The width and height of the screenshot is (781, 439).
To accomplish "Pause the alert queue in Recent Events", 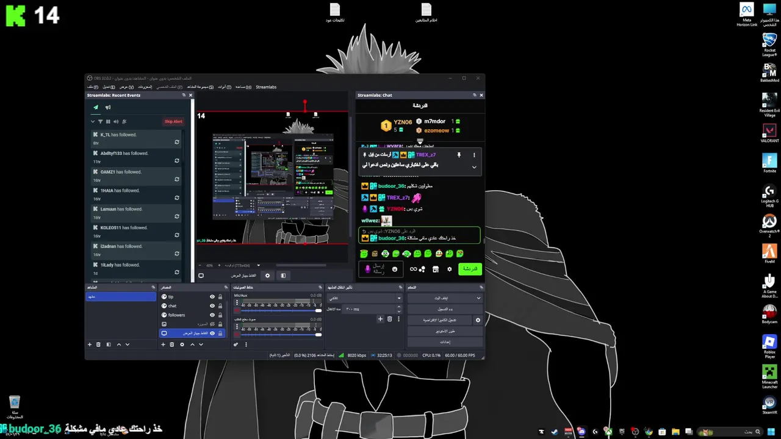I will tap(109, 121).
